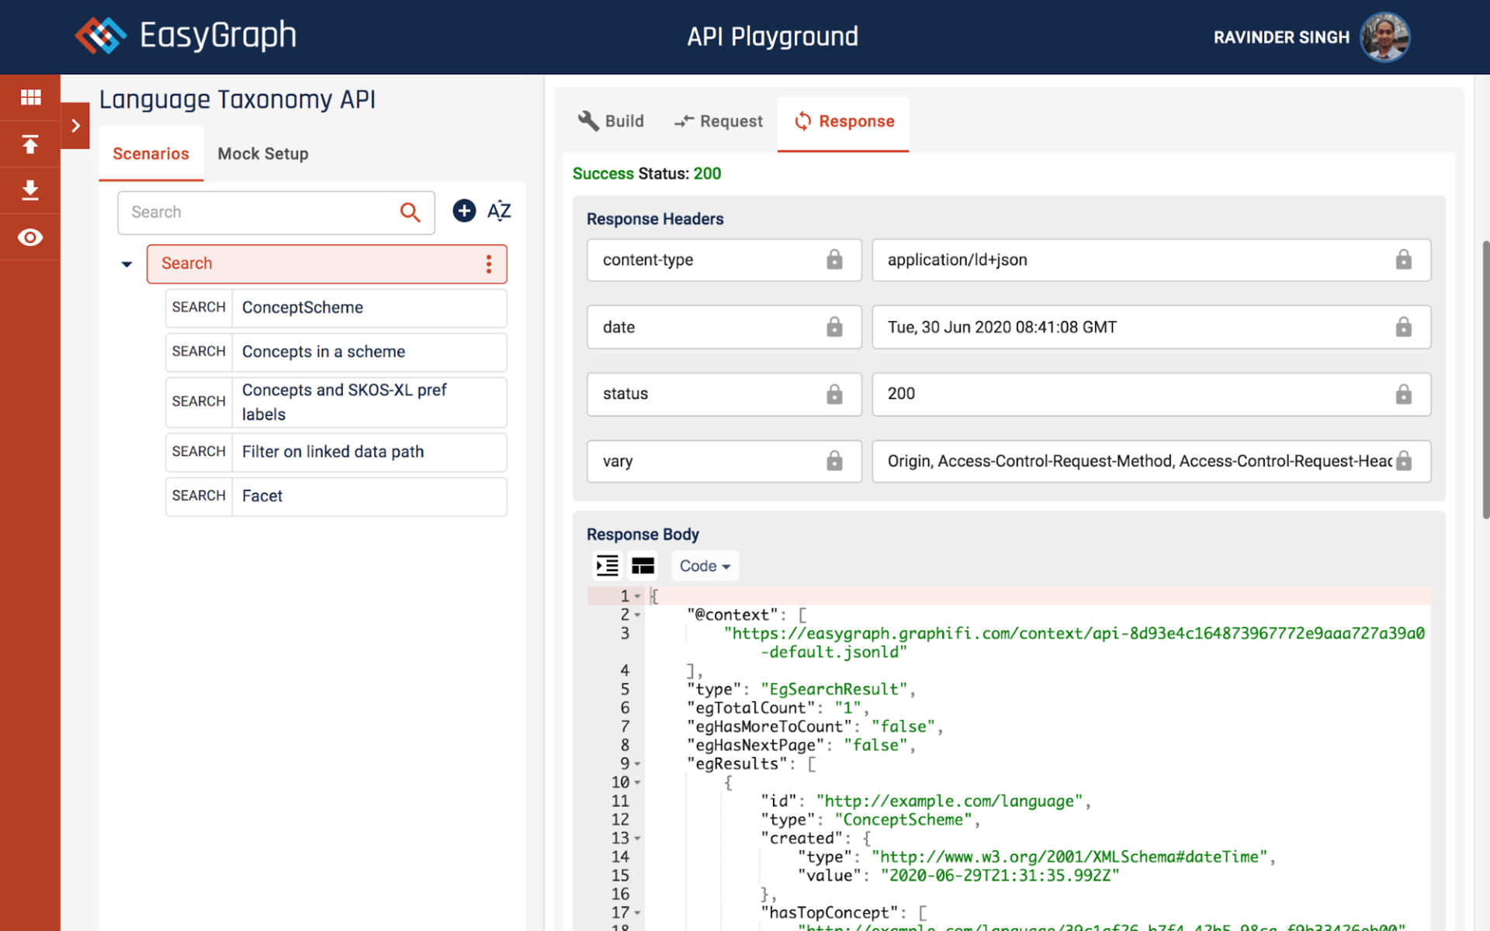Switch to the Mock Setup tab

262,154
